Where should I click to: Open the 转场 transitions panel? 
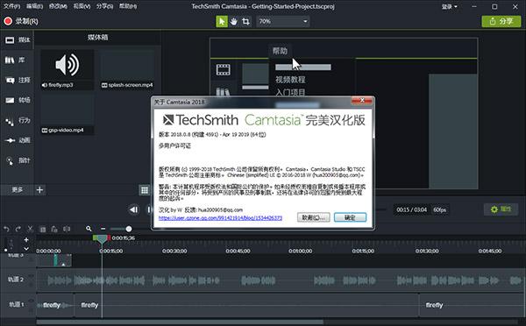(18, 100)
